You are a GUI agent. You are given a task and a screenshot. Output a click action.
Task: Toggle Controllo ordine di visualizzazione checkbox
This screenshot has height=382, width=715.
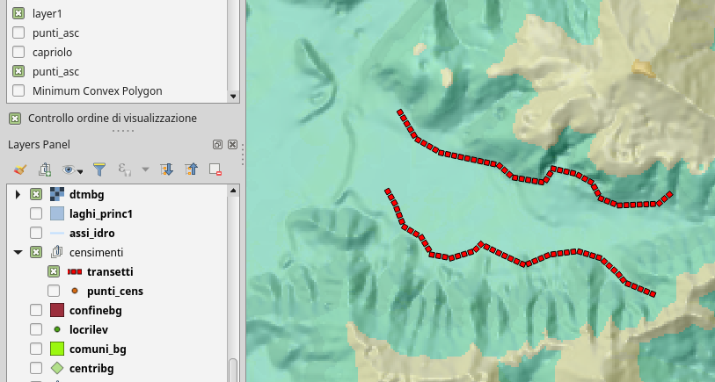tap(15, 119)
